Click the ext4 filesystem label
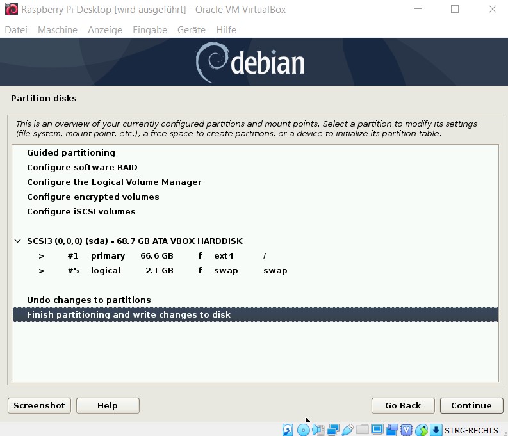The height and width of the screenshot is (436, 508). point(224,255)
